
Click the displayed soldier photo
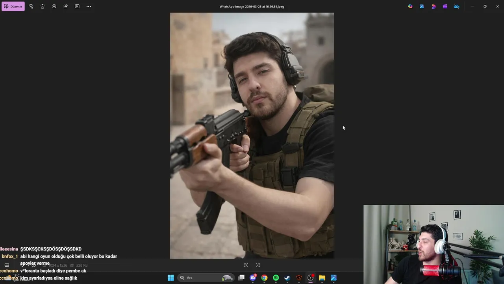click(x=252, y=136)
